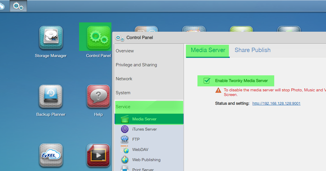Select WebDAV in the service list
326x171 pixels.
140,149
